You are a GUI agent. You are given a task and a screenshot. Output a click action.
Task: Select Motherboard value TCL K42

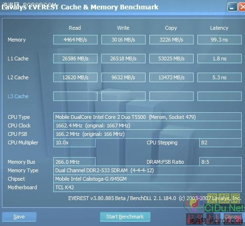click(x=147, y=187)
